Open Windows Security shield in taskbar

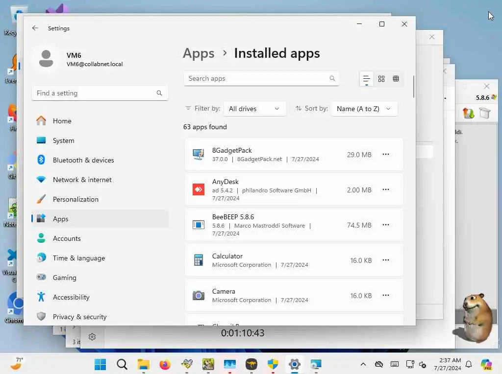(x=273, y=364)
